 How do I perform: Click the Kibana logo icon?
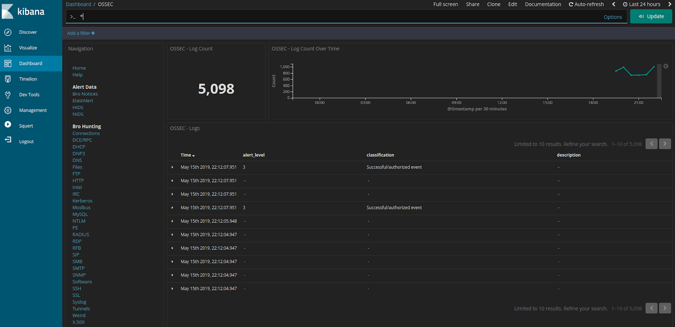[8, 12]
